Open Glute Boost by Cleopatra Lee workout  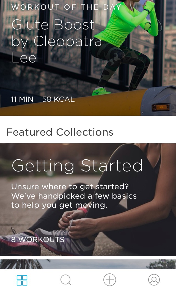click(x=57, y=41)
